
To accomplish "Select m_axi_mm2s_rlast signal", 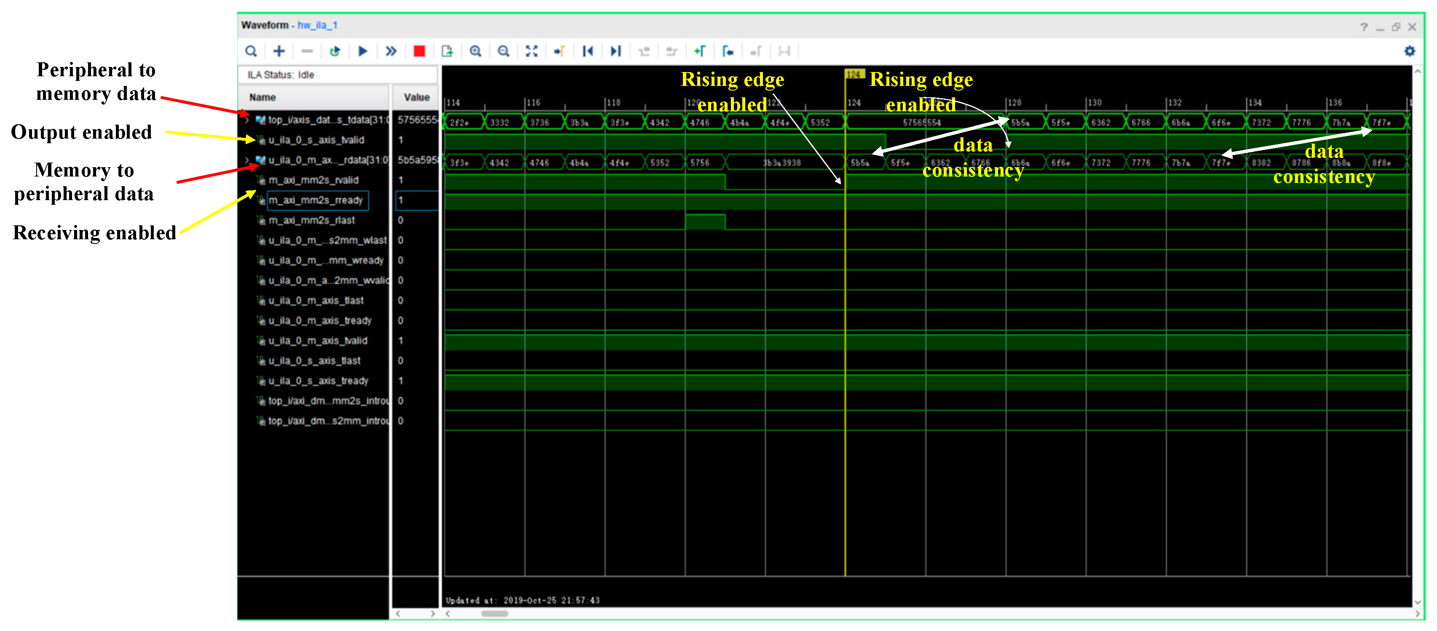I will pos(311,220).
